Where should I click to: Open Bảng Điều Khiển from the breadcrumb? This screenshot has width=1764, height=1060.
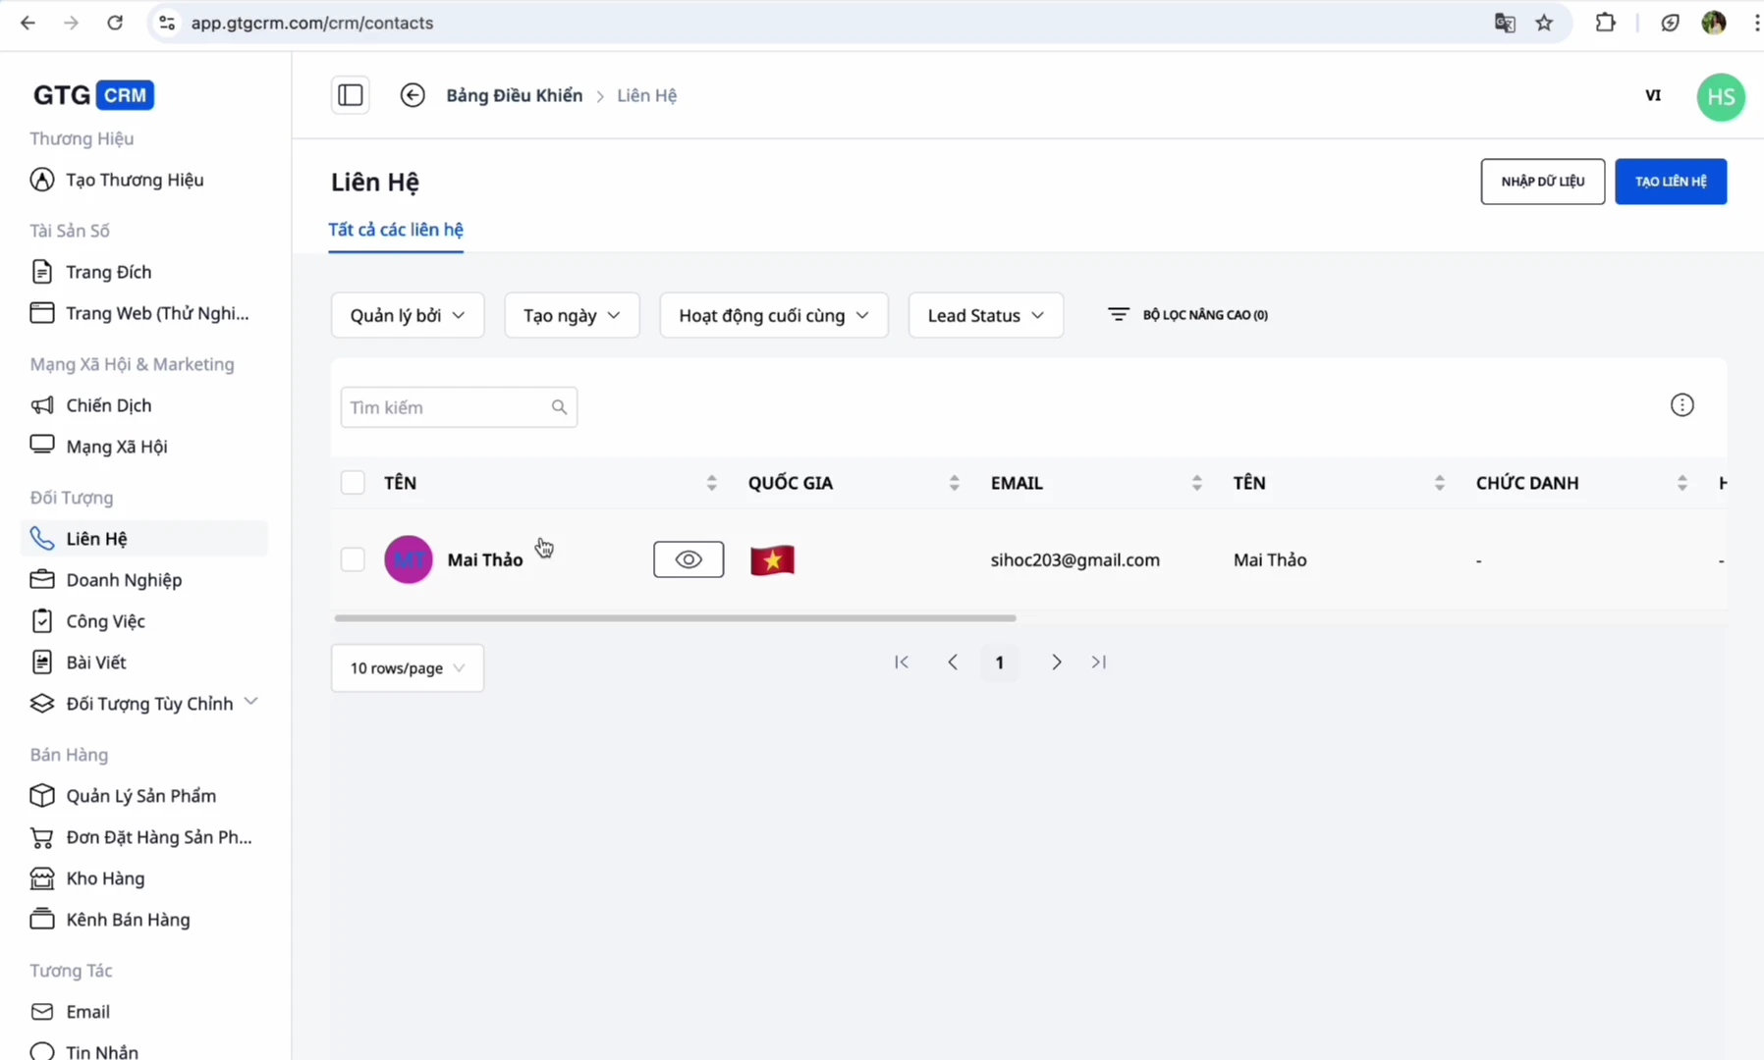[514, 94]
